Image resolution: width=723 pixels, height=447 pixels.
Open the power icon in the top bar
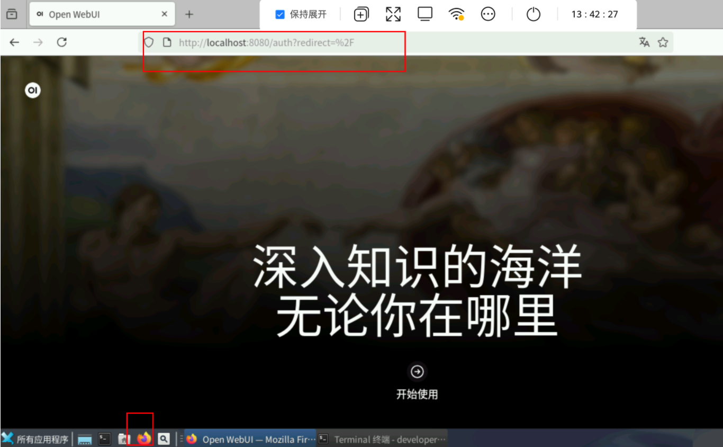[x=532, y=14]
